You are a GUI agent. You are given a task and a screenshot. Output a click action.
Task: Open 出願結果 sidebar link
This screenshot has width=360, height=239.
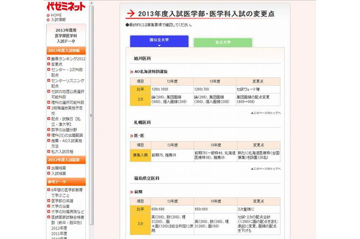pos(58,168)
